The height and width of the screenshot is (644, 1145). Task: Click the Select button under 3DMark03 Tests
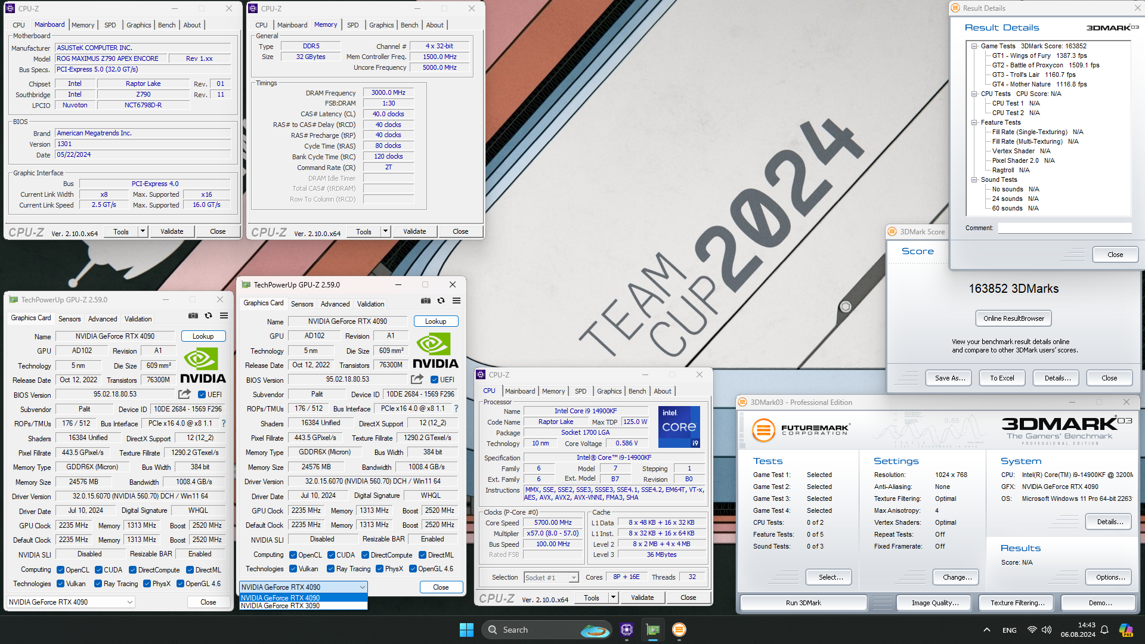tap(830, 577)
